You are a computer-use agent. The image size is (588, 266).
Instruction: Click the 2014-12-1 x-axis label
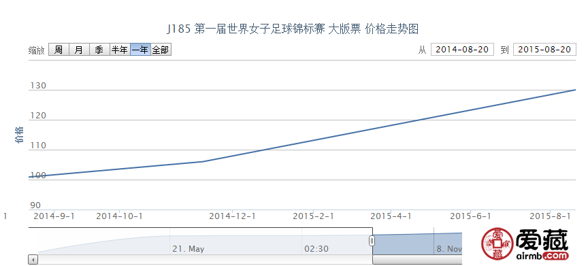pyautogui.click(x=232, y=216)
